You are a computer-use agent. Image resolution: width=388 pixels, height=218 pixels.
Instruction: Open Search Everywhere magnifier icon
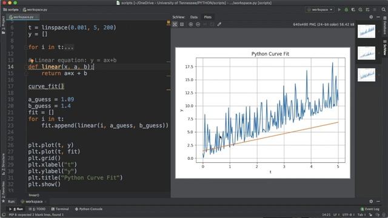point(384,10)
